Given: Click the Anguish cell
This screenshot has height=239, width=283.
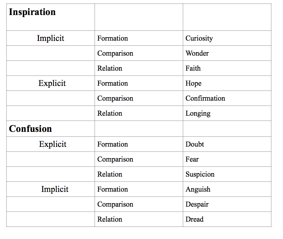Looking at the screenshot, I should coord(227,189).
